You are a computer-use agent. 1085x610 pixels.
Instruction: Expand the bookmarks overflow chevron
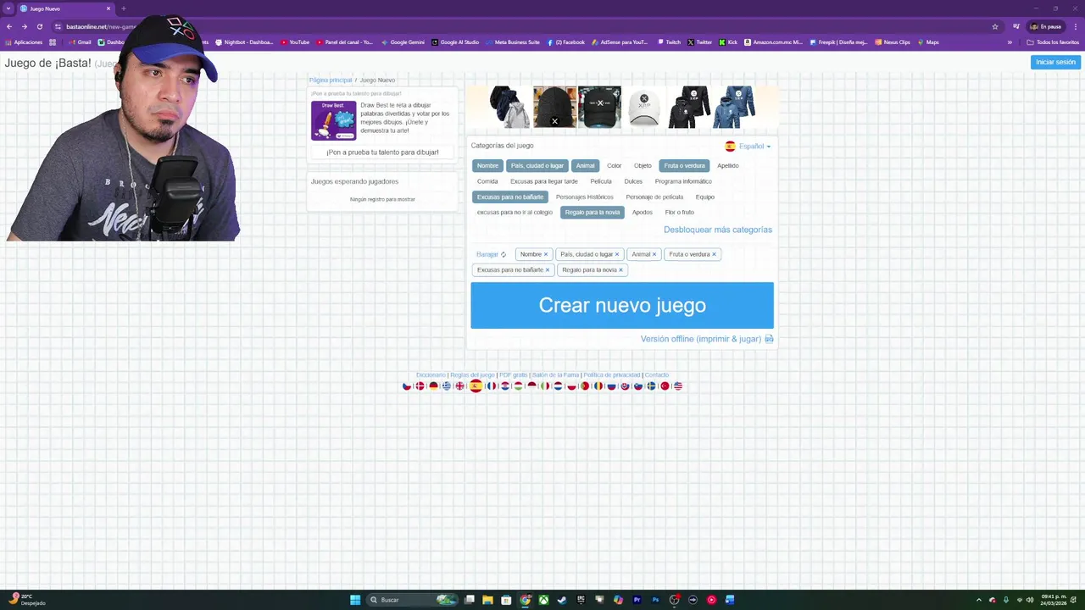click(1010, 42)
